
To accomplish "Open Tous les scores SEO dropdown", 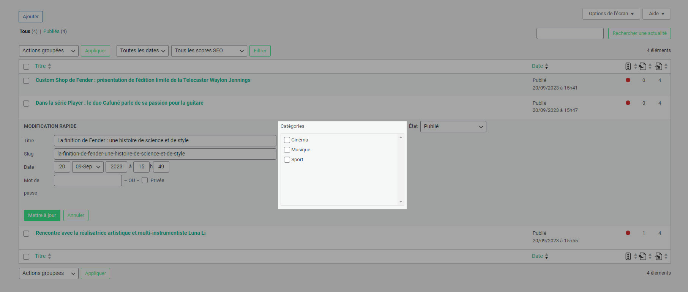I will [x=209, y=51].
